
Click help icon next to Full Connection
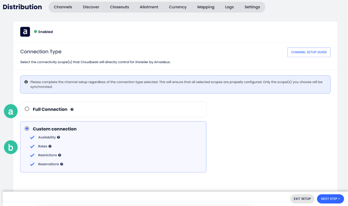(72, 109)
